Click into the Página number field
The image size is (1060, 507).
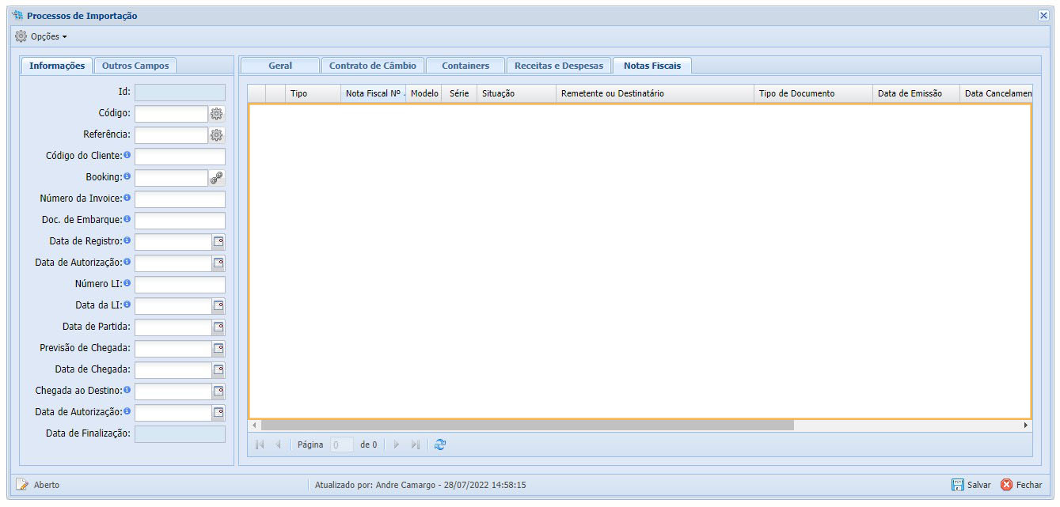(342, 445)
